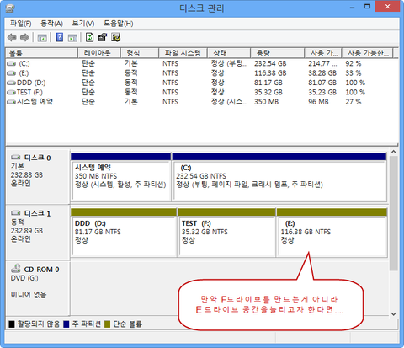Click the Back arrow toolbar icon
The height and width of the screenshot is (348, 404).
pos(12,37)
